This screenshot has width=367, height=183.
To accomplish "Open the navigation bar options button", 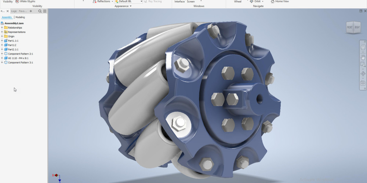I will pos(365,89).
